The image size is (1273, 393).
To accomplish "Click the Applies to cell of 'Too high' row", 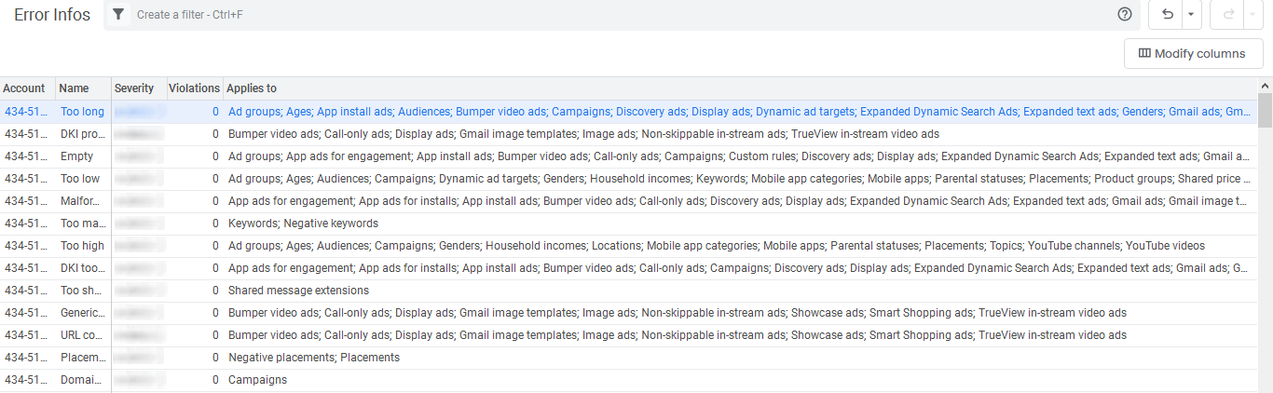I will pyautogui.click(x=741, y=246).
